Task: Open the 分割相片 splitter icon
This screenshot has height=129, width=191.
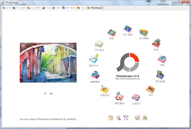Action: tap(136, 97)
